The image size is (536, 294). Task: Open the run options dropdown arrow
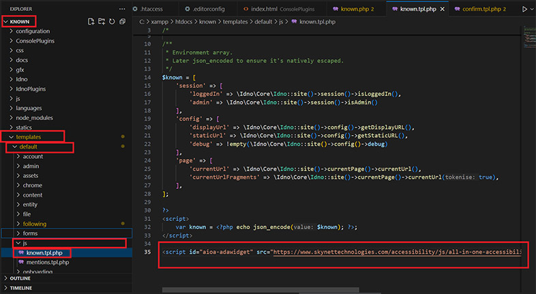pos(532,9)
